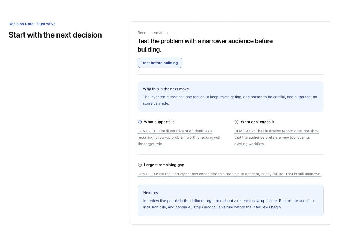Click the checkmark icon beside What supports it

140,122
